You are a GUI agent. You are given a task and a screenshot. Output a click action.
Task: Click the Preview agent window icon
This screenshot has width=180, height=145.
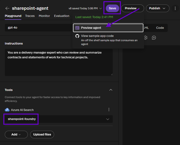[x=77, y=28]
